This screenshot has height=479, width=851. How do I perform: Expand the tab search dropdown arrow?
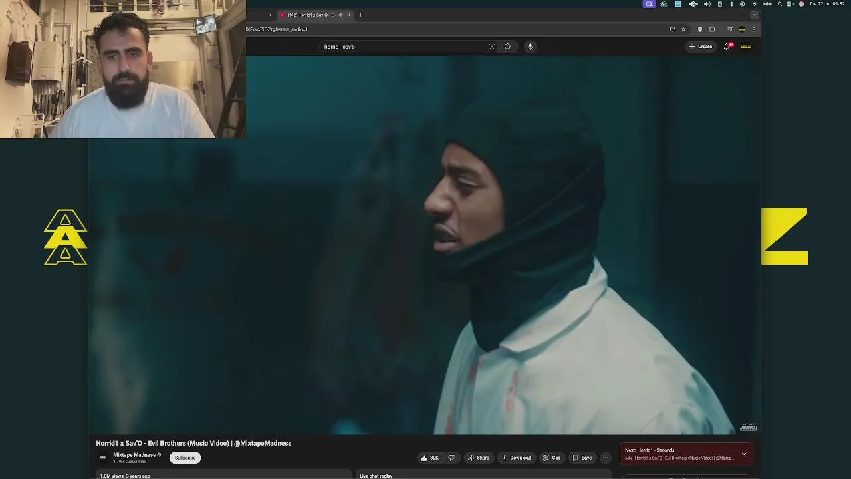coord(753,15)
